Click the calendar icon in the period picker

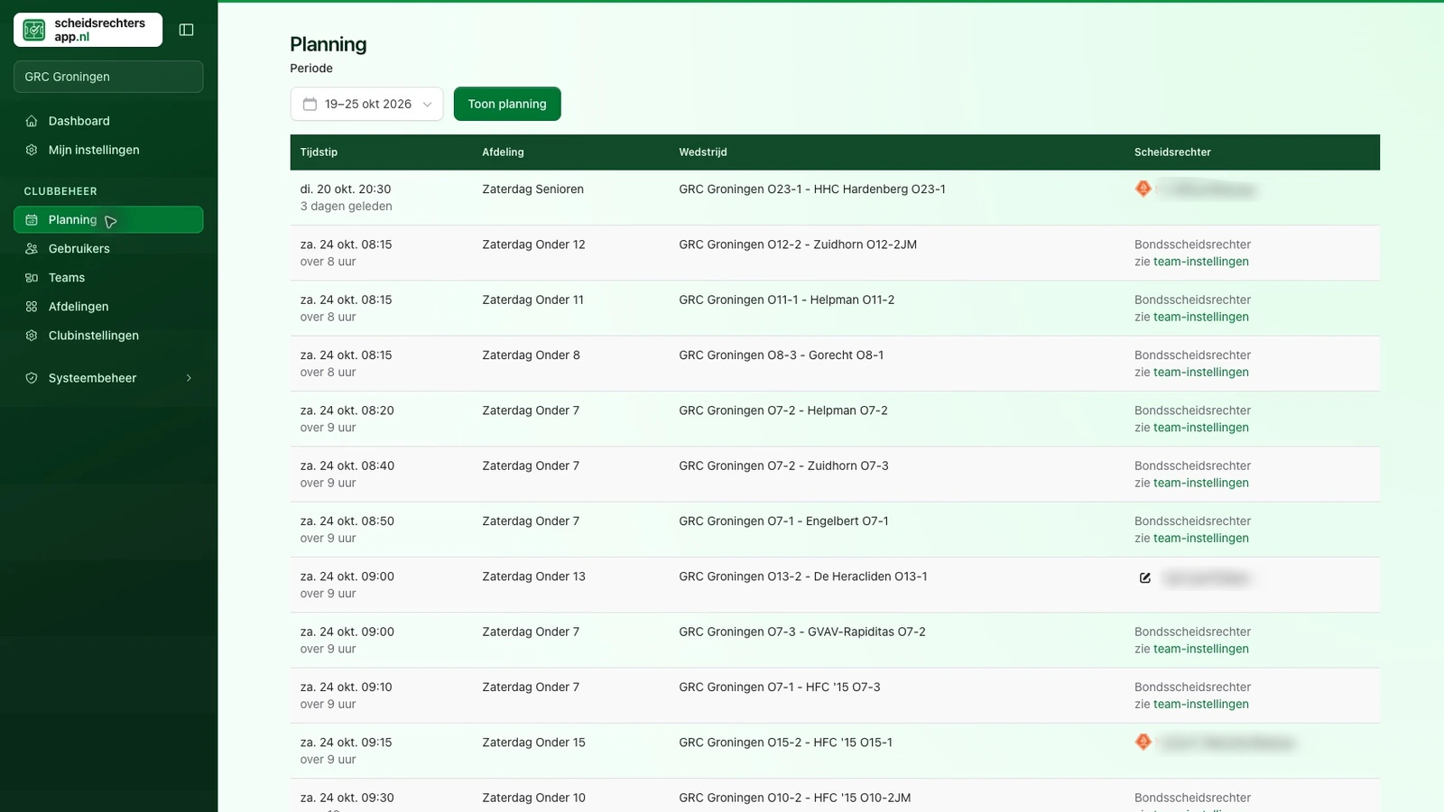pos(310,104)
